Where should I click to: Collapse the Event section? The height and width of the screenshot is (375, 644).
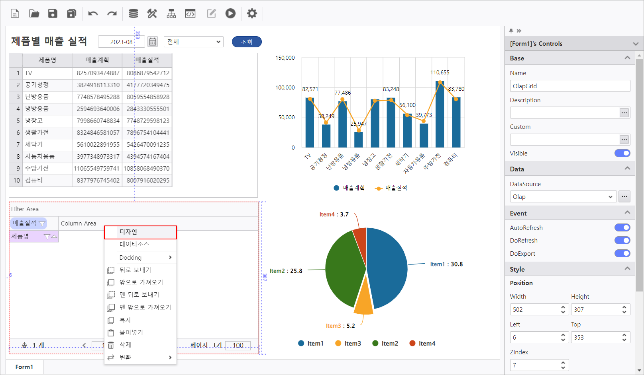[x=627, y=213]
